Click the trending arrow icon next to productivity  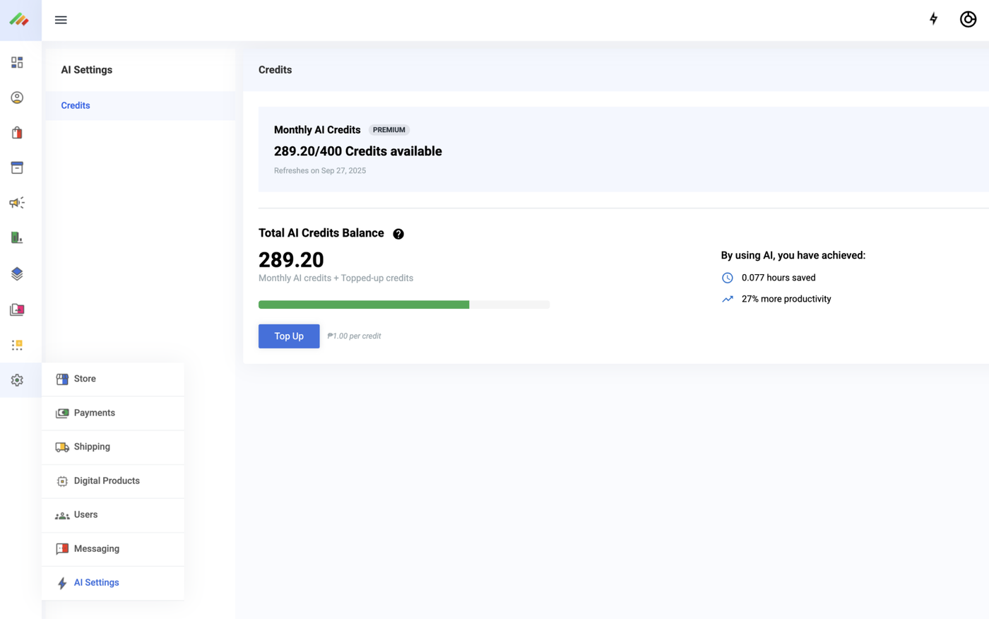[728, 299]
